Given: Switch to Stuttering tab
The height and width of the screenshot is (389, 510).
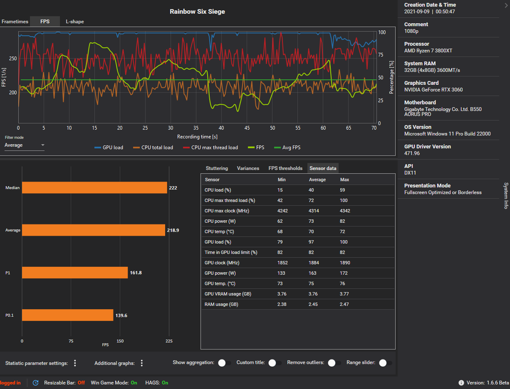Looking at the screenshot, I should (217, 168).
